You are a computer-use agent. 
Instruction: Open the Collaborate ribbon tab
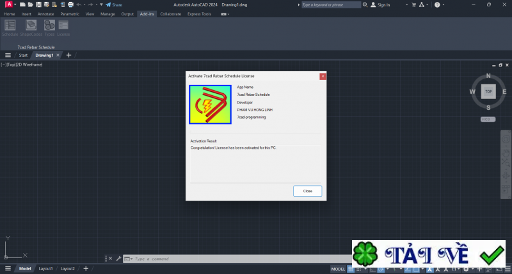(x=170, y=14)
